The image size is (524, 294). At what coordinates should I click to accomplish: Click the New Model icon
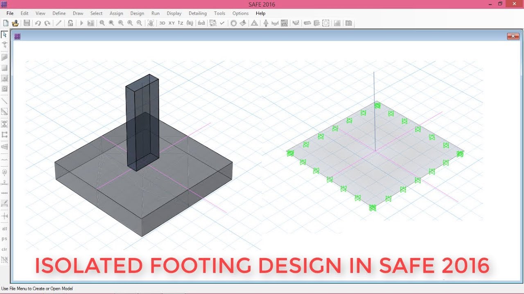(x=6, y=23)
